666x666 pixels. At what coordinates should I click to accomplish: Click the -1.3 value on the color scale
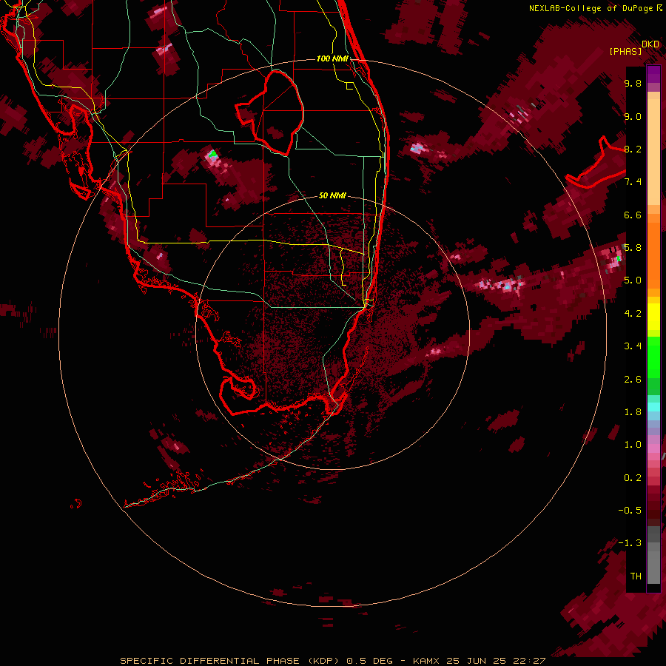630,543
